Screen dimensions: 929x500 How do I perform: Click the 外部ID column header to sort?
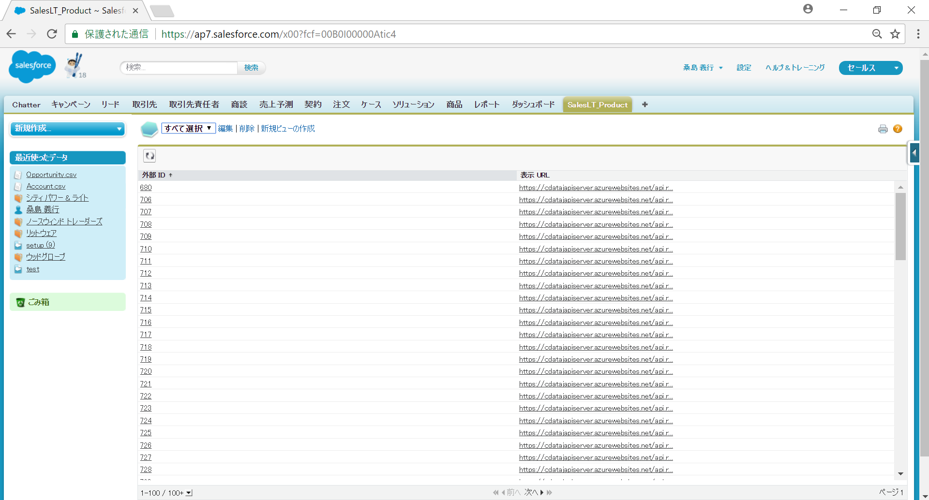pyautogui.click(x=155, y=175)
